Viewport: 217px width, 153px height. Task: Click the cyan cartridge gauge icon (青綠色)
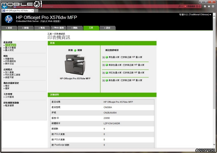103,65
